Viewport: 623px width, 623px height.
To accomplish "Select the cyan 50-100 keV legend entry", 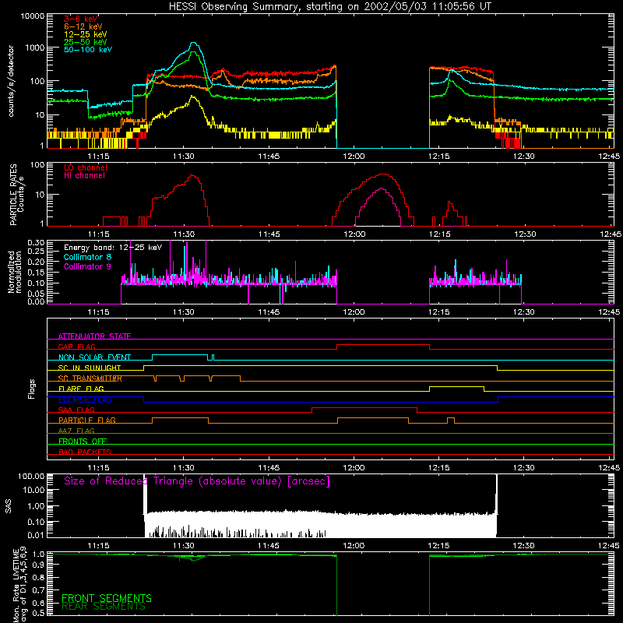I will tap(88, 50).
